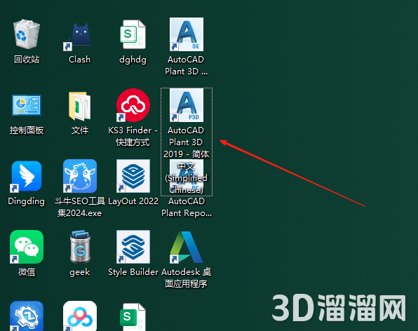418x331 pixels.
Task: Open the 回收站 recycle bin icon
Action: [27, 34]
